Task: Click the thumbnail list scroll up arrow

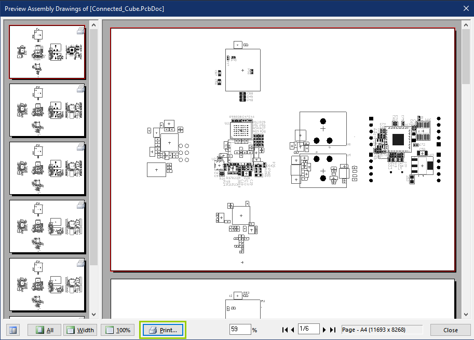Action: 94,25
